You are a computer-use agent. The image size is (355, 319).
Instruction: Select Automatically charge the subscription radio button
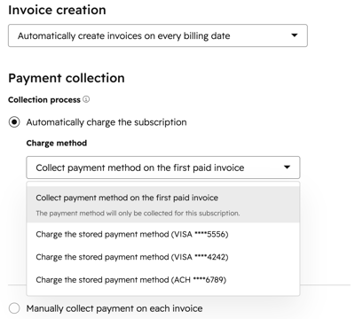pyautogui.click(x=14, y=122)
